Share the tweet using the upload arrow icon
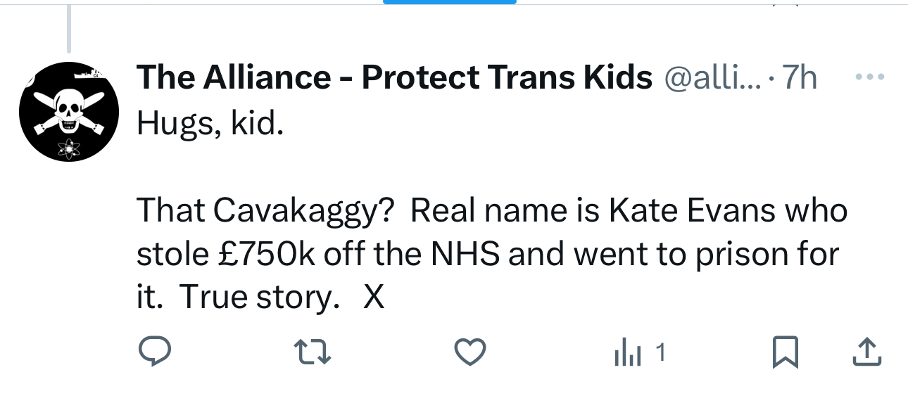Viewport: 908px width, 396px height. click(x=866, y=352)
